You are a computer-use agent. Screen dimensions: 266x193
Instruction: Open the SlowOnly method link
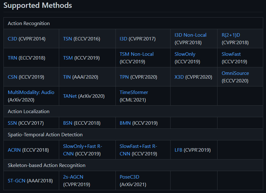pyautogui.click(x=185, y=54)
